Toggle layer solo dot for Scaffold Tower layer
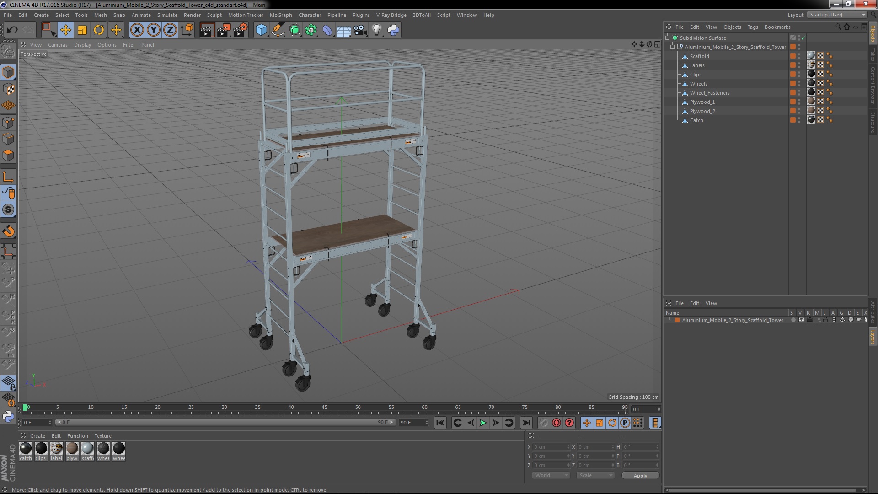878x494 pixels. point(793,320)
